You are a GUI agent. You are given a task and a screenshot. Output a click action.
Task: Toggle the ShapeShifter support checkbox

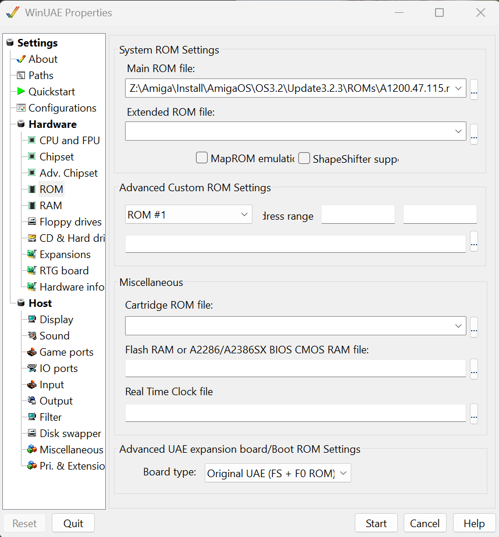coord(304,158)
